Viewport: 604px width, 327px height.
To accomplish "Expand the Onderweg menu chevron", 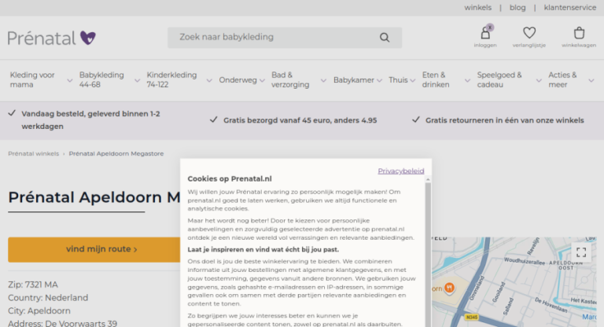I will [262, 80].
